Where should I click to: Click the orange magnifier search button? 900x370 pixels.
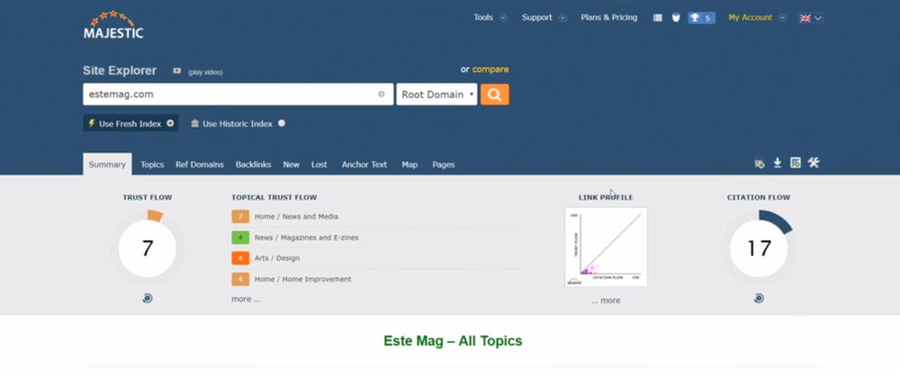pyautogui.click(x=495, y=95)
